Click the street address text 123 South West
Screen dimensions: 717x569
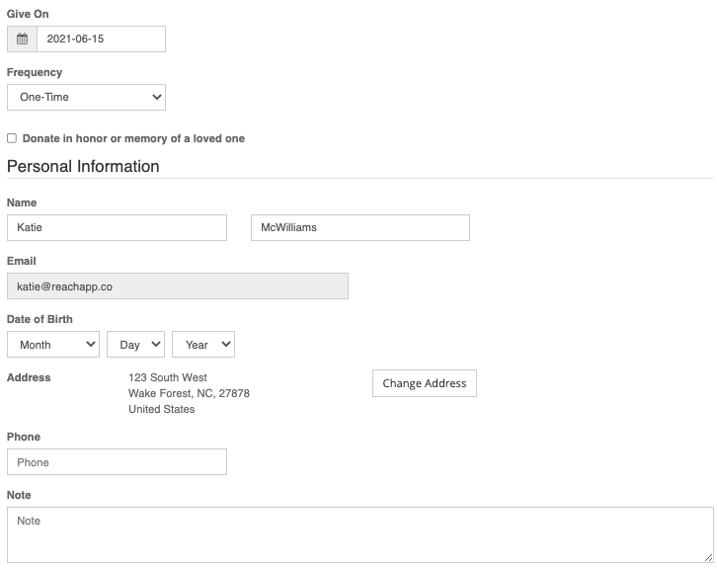(168, 377)
